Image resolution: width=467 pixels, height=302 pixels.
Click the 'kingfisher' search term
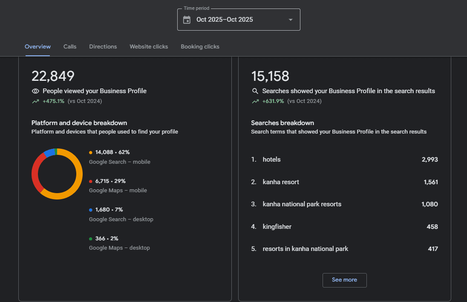[277, 227]
